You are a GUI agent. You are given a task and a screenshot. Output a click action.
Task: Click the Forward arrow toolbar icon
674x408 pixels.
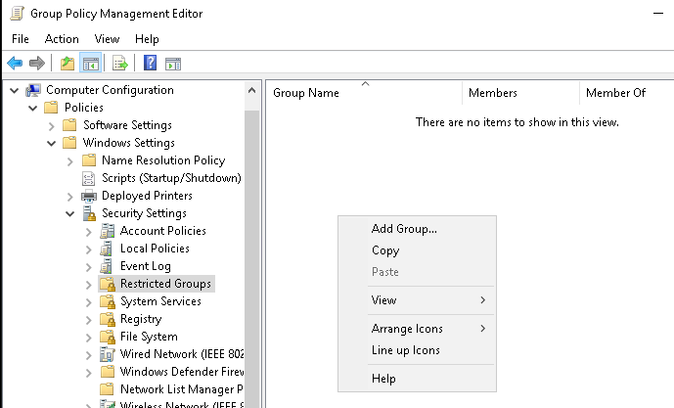(x=37, y=64)
